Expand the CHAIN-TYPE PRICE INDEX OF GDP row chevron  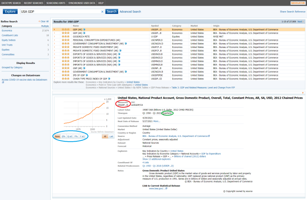[x=54, y=79]
